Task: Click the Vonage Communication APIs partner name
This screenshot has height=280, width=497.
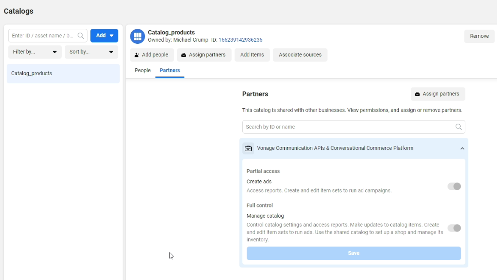Action: click(x=335, y=148)
